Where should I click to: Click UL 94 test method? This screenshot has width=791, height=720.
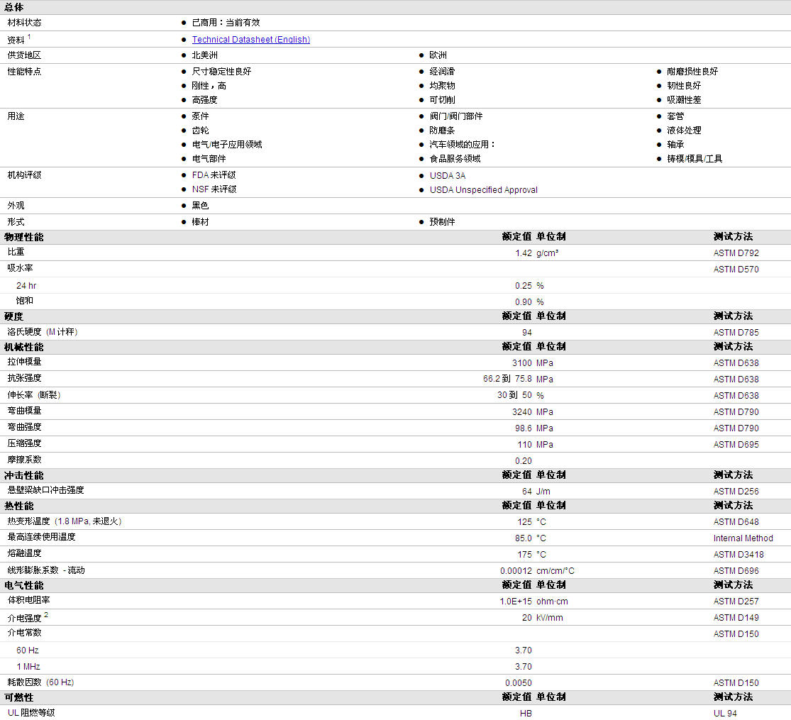(725, 714)
